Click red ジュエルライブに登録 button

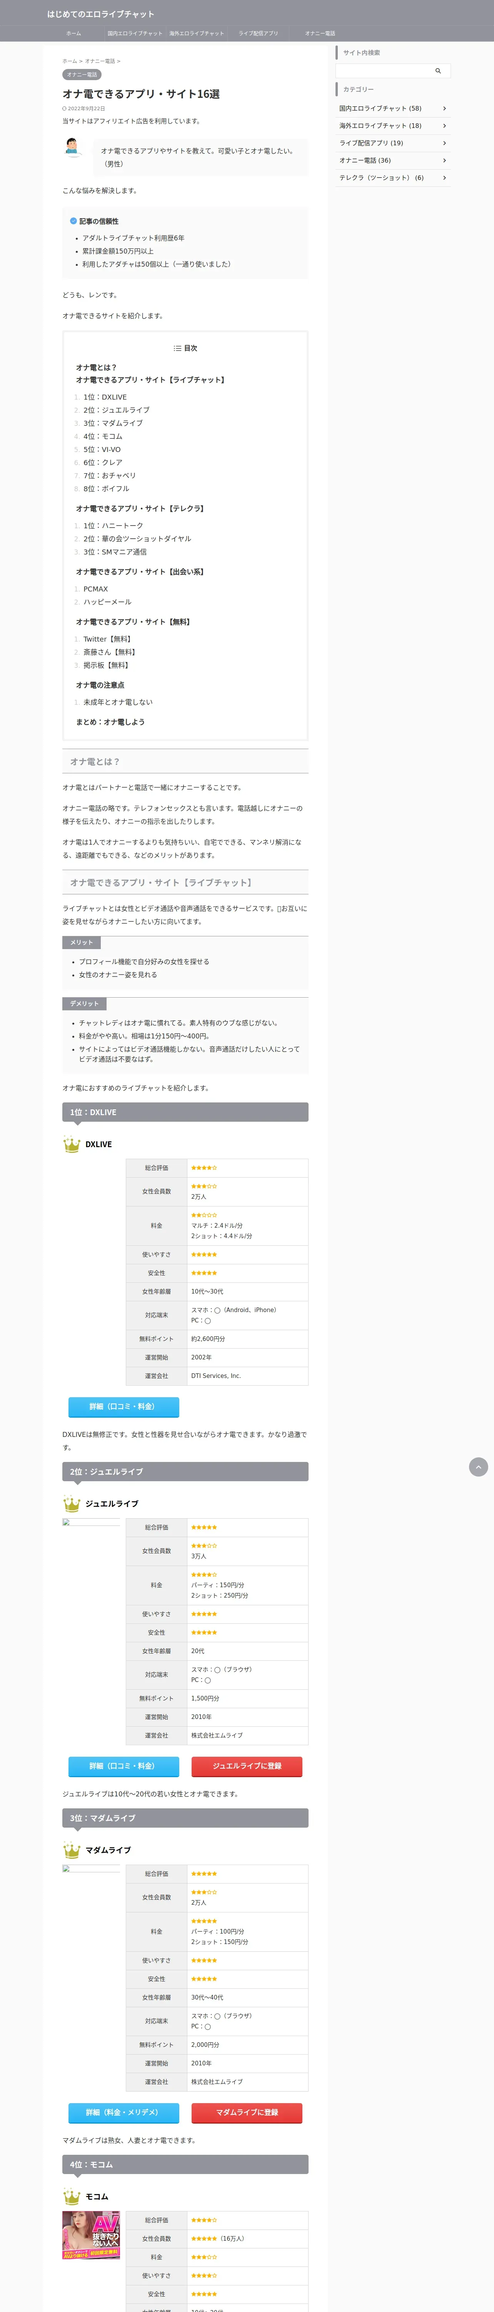click(x=247, y=1766)
